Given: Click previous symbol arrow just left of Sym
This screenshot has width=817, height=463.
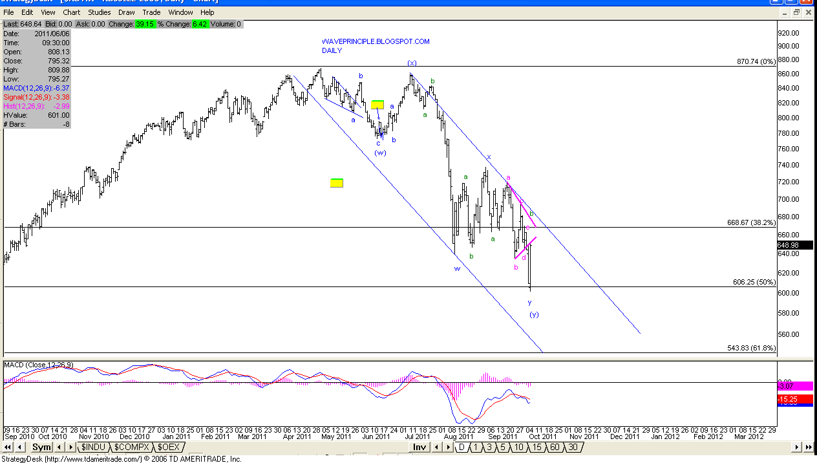Looking at the screenshot, I should [x=20, y=447].
